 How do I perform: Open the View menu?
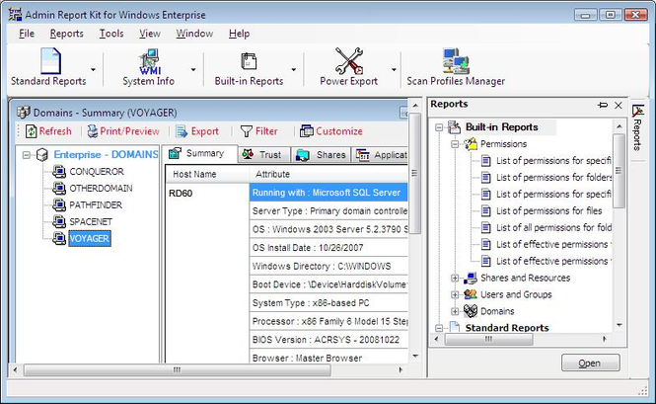pos(150,34)
